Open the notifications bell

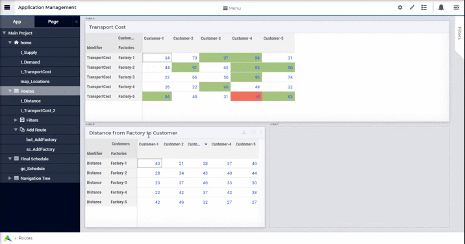(441, 7)
